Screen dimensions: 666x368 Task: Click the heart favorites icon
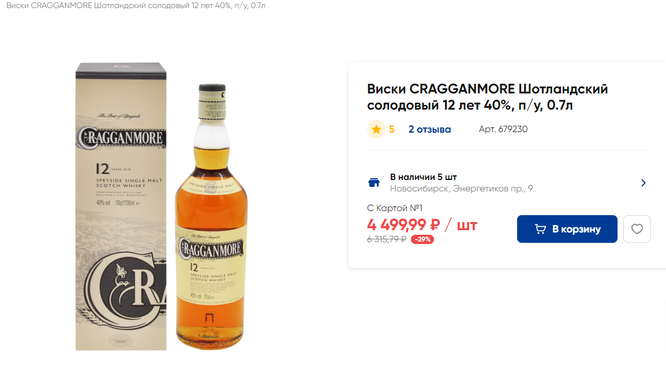(637, 229)
